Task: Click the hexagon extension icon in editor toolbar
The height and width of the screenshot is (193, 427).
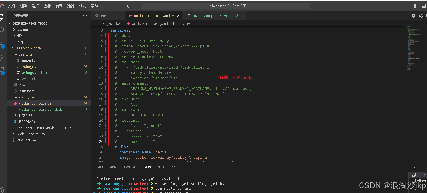Action: tap(414, 16)
